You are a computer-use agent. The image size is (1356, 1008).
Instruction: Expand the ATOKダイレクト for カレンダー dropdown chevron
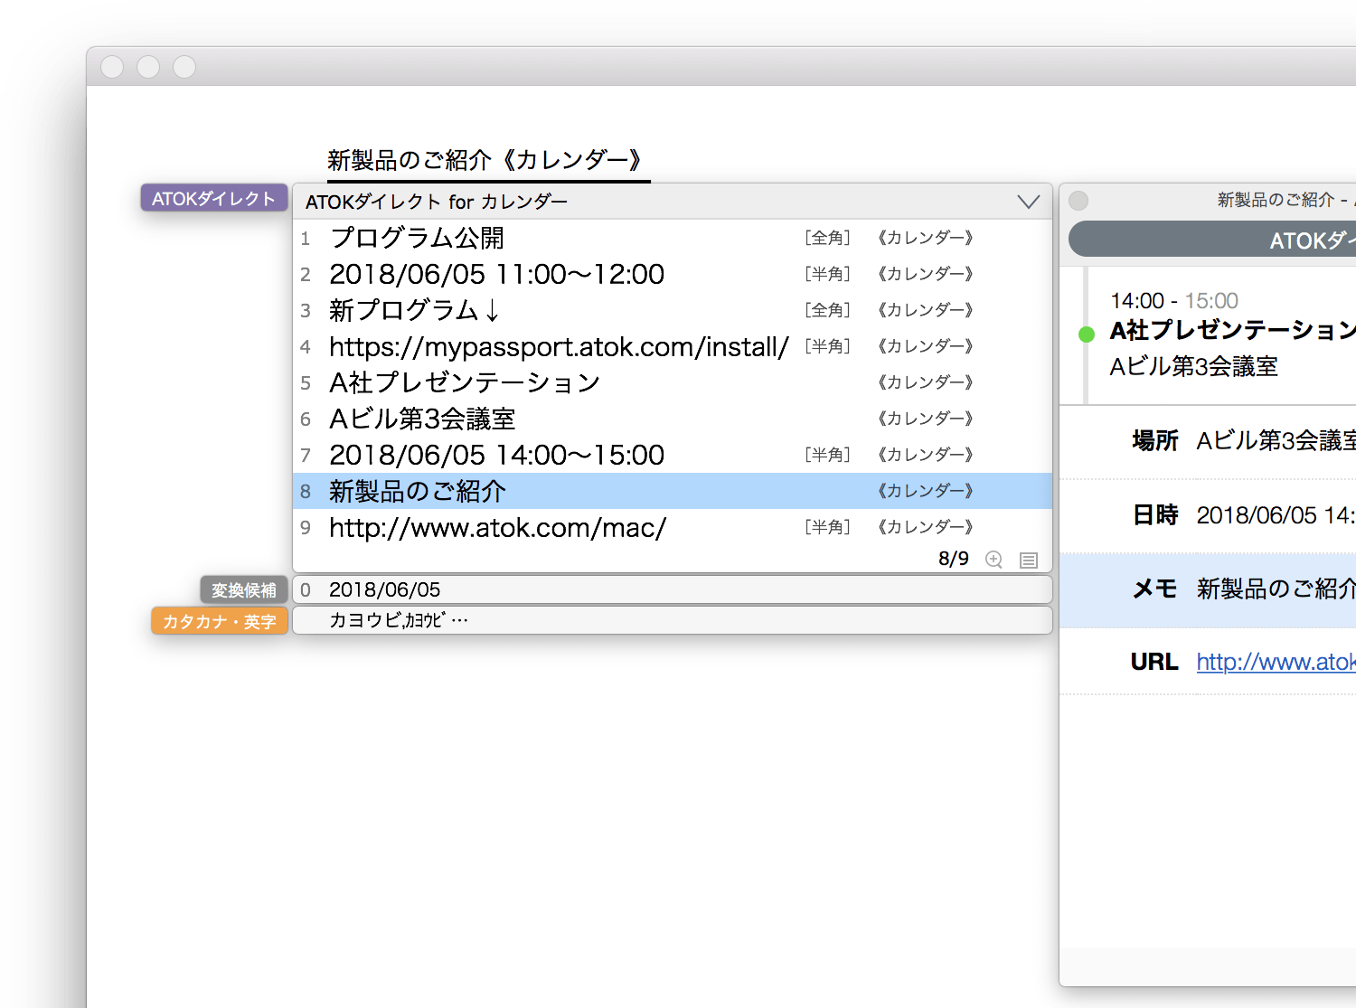(1028, 202)
